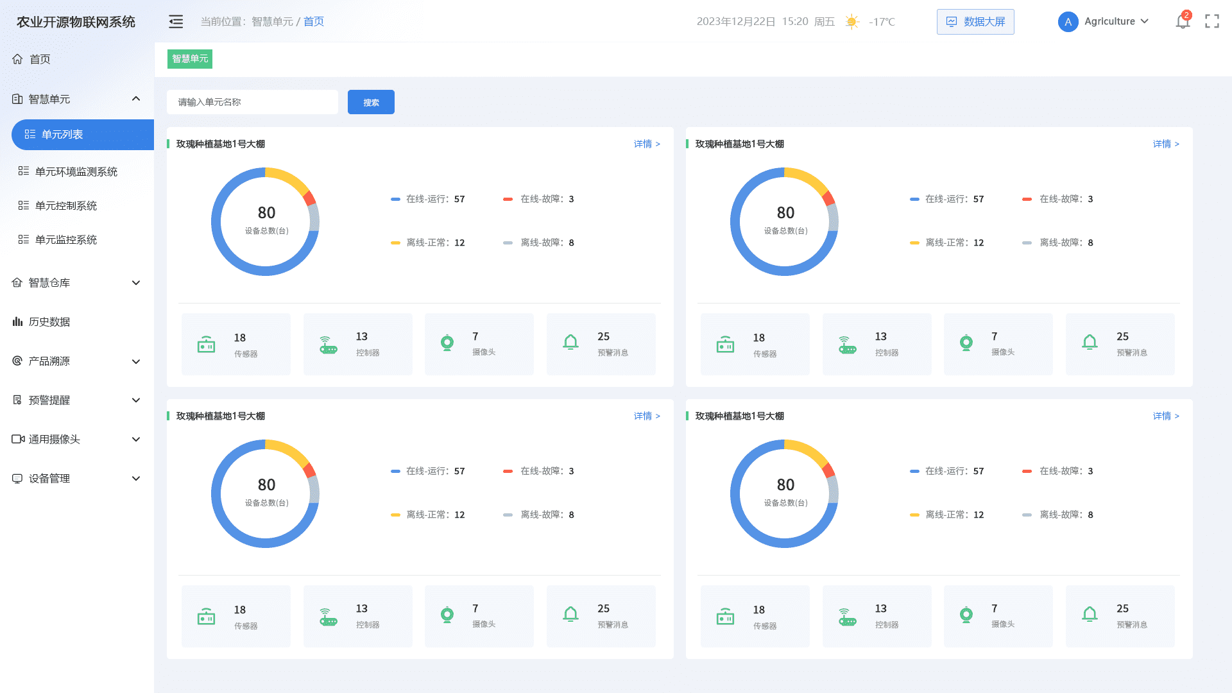Image resolution: width=1232 pixels, height=693 pixels.
Task: Click the blue 搜索 button
Action: point(371,102)
